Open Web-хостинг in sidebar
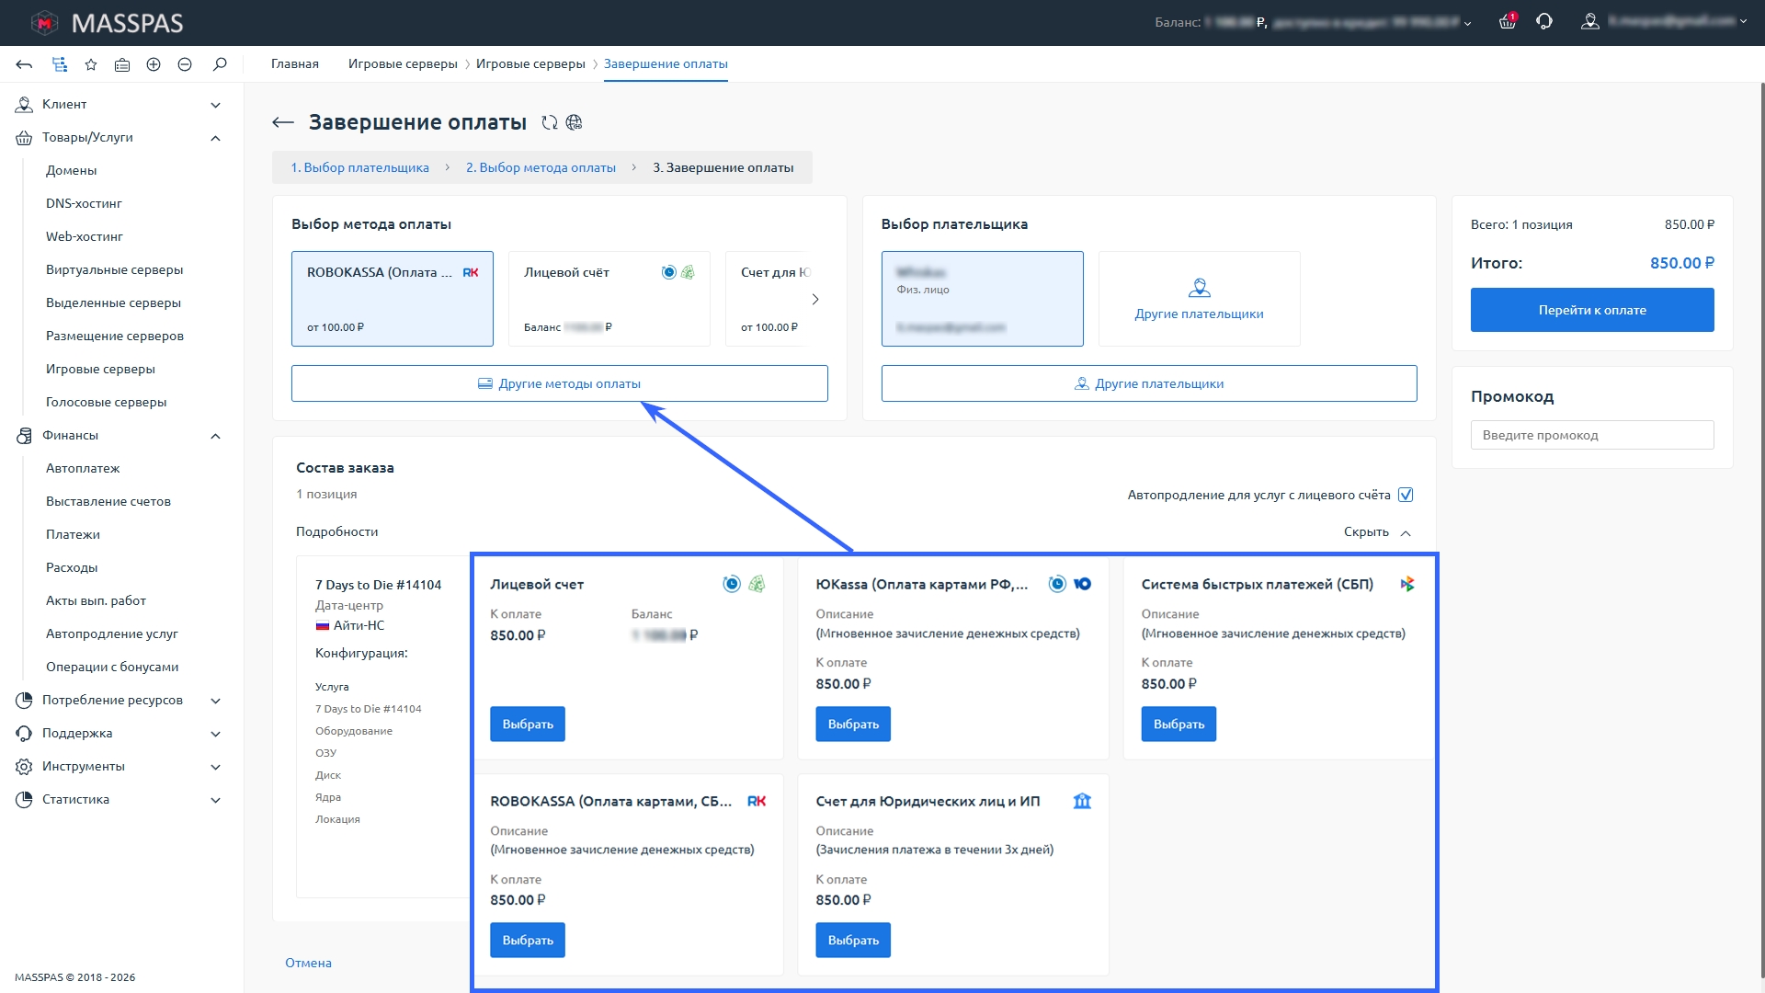Screen dimensions: 1765x993 85,237
